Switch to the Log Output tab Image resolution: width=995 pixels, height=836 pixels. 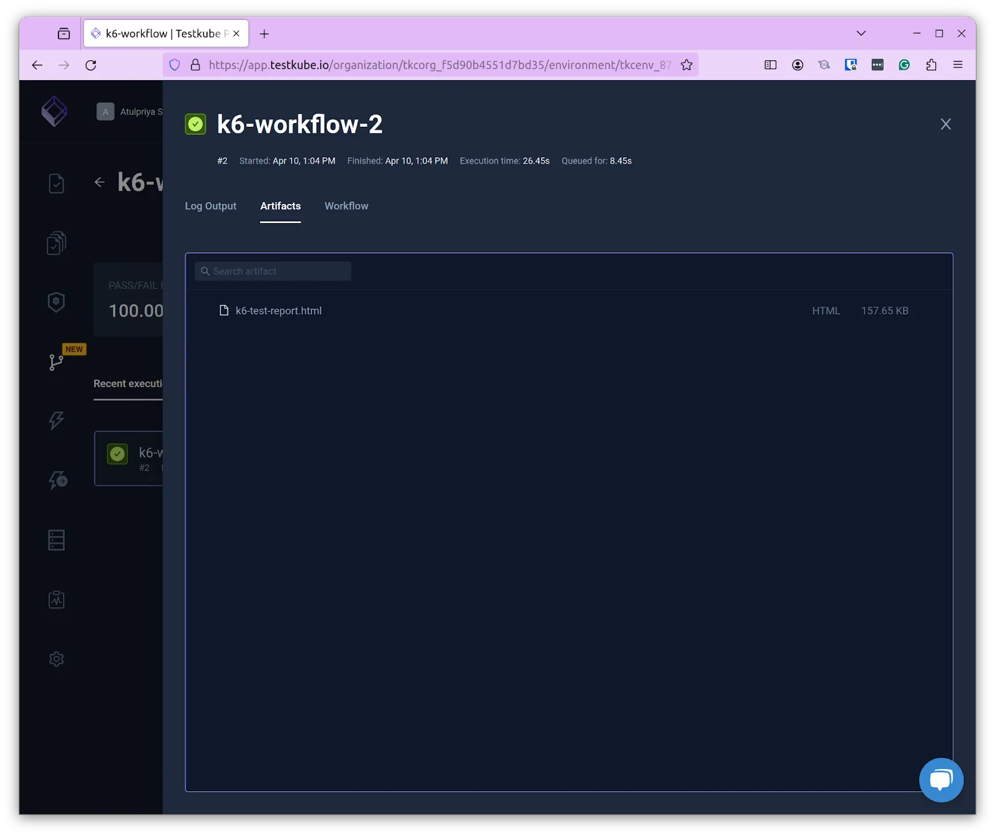click(x=211, y=206)
